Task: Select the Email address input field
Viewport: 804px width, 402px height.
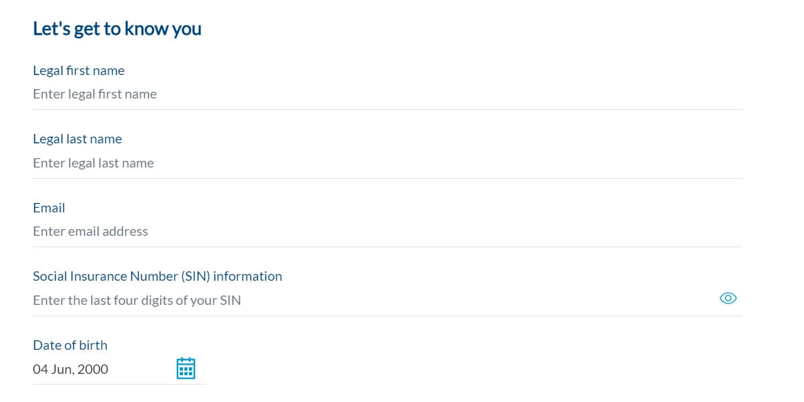Action: pyautogui.click(x=387, y=232)
